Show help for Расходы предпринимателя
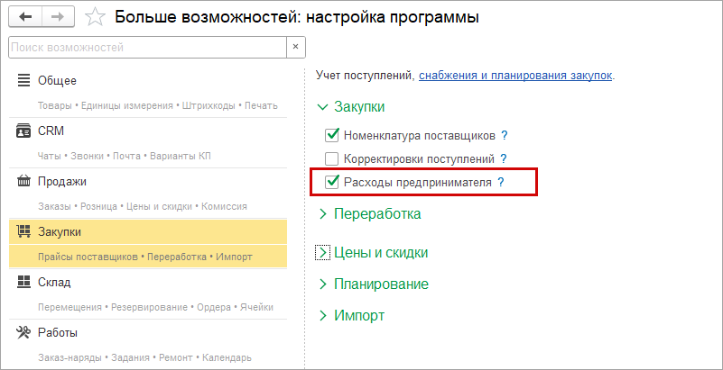This screenshot has height=370, width=723. click(x=500, y=183)
